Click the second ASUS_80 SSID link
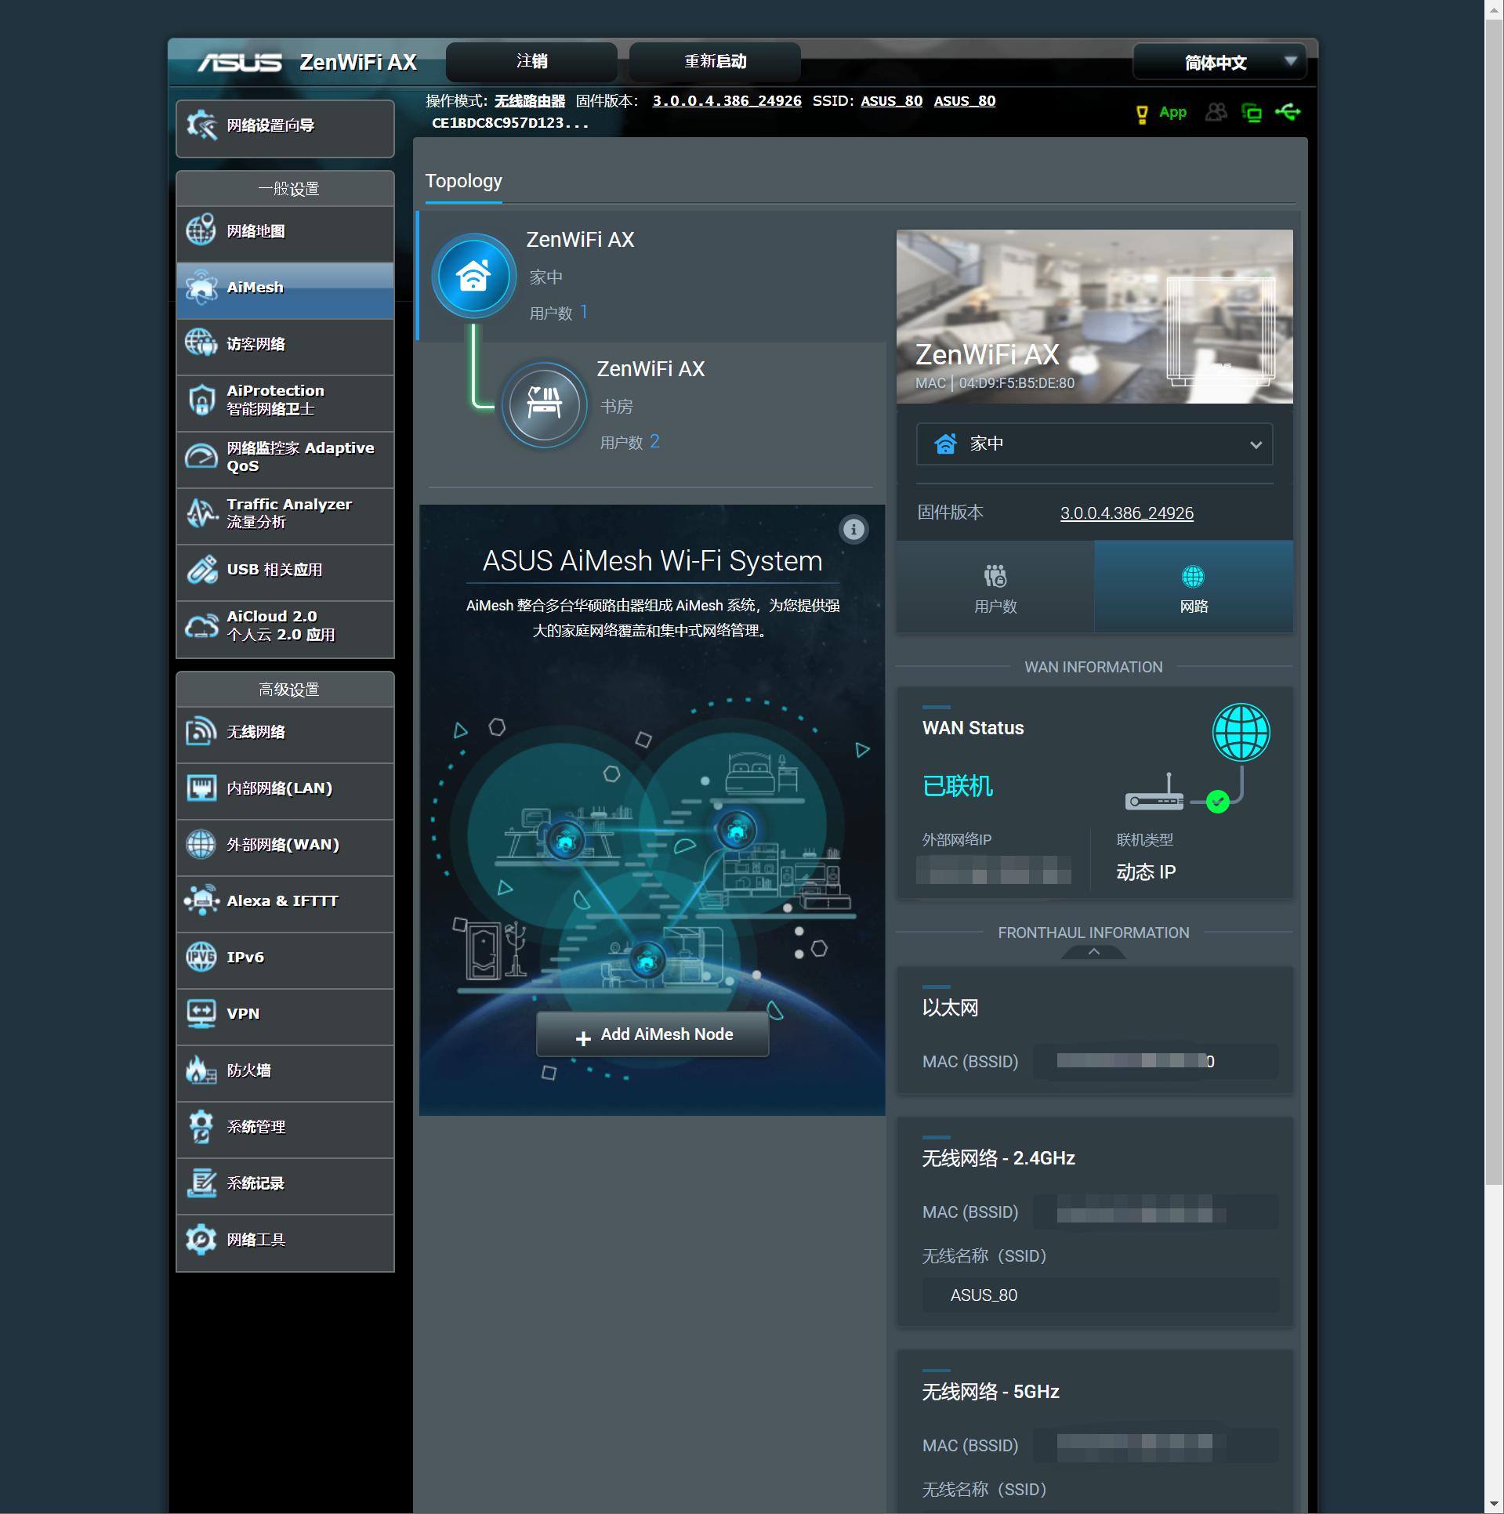This screenshot has height=1514, width=1504. [x=965, y=101]
